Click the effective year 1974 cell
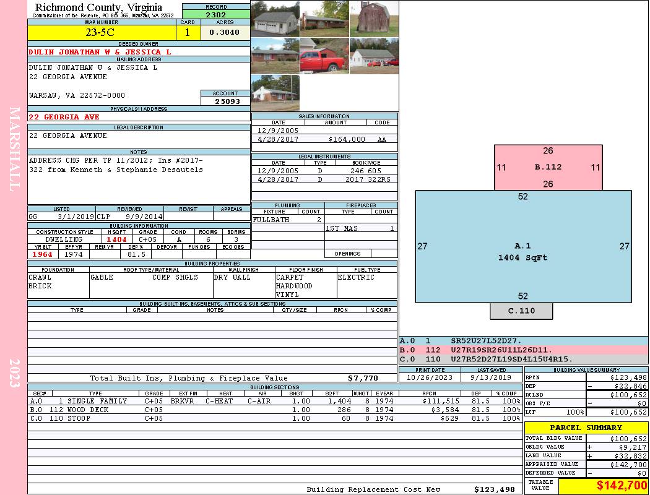Image resolution: width=650 pixels, height=495 pixels. click(74, 254)
